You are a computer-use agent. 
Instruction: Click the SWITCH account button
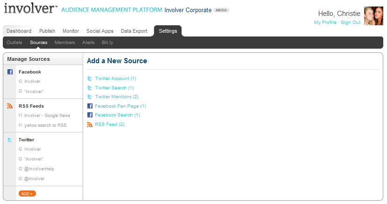tap(221, 10)
